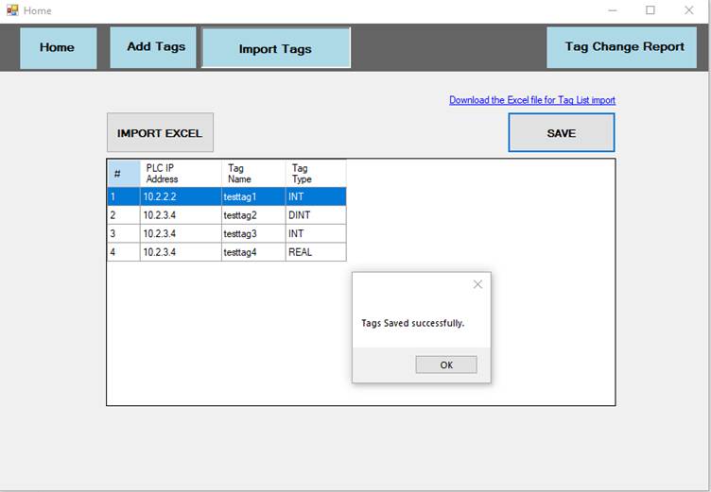Click the IMPORT EXCEL button

[x=160, y=133]
